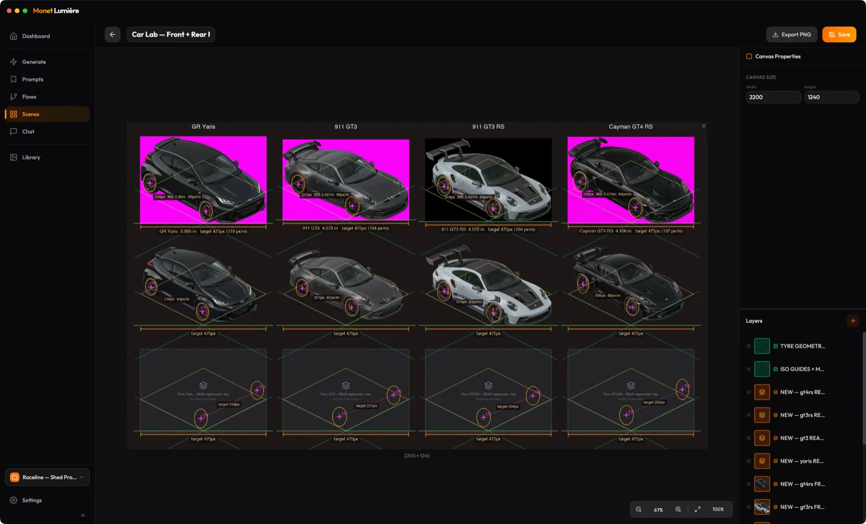Open the Prompts section
This screenshot has width=866, height=524.
(x=48, y=80)
